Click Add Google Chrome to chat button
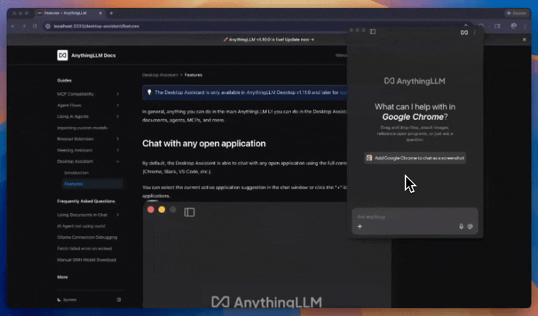The height and width of the screenshot is (316, 538). (415, 158)
